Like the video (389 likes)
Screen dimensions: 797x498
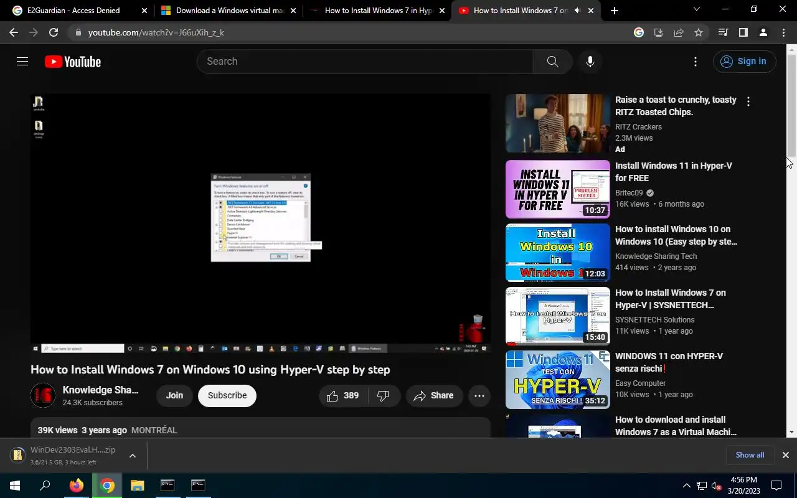pyautogui.click(x=343, y=395)
